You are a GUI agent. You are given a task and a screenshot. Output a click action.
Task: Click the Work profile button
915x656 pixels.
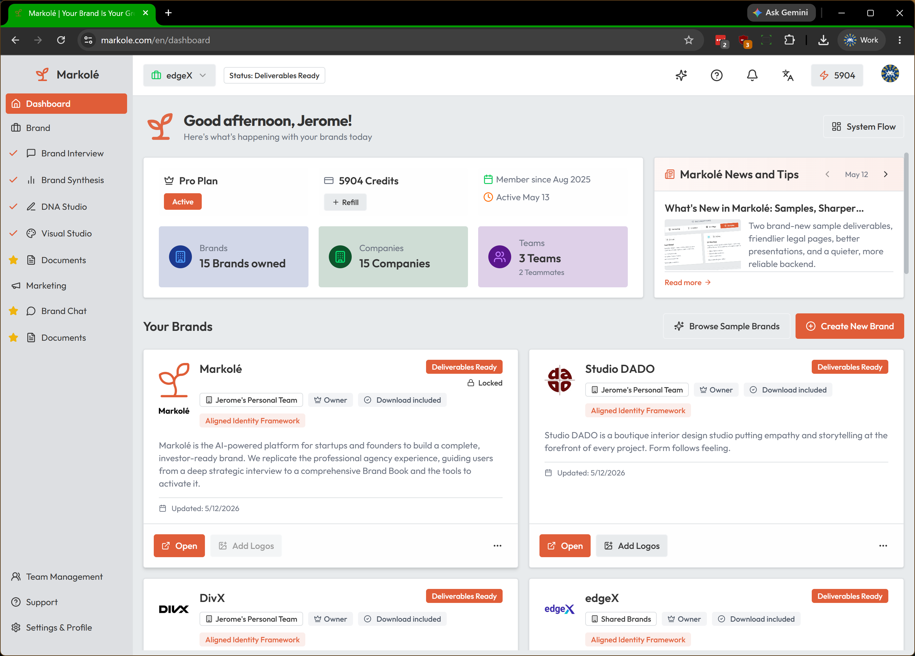pyautogui.click(x=861, y=40)
